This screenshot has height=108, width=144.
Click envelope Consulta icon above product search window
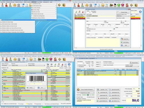[31, 59]
